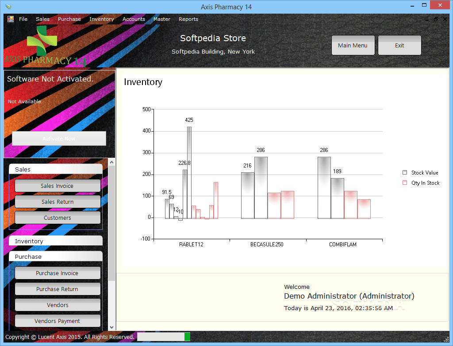Image resolution: width=453 pixels, height=346 pixels.
Task: Open the Inventory menu
Action: (x=102, y=19)
